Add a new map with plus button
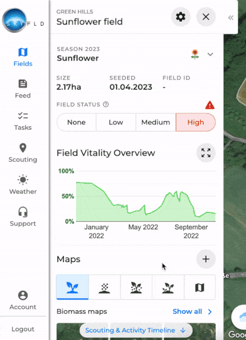Viewport: 246px width, 340px height. (x=206, y=259)
